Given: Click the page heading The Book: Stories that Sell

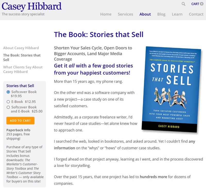Looking at the screenshot, I should (x=99, y=34).
